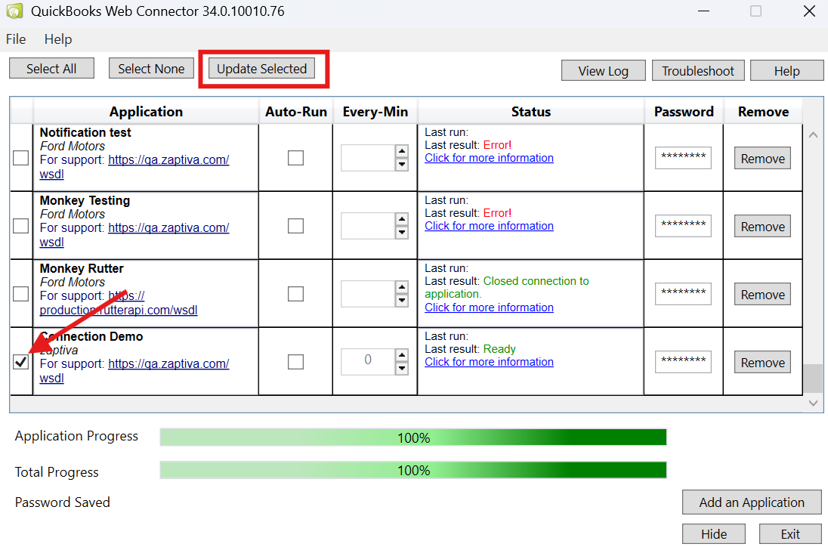The width and height of the screenshot is (828, 547).
Task: Click down spinner arrow for Monkey Testing
Action: coord(402,232)
